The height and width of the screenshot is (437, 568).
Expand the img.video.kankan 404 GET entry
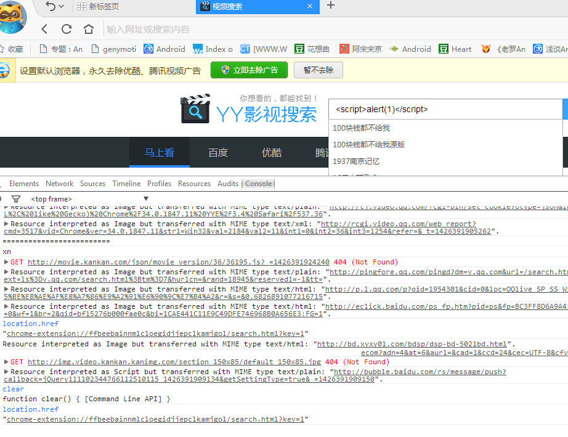[x=6, y=362]
